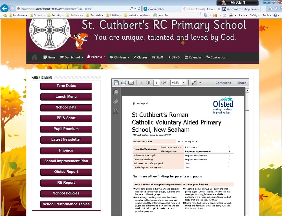Open the Classes navigation item
Image resolution: width=282 pixels, height=216 pixels.
pos(140,57)
